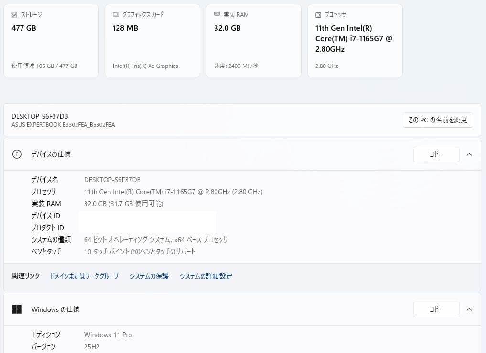Select the ストレージ card showing 477 GB
Screen dimensions: 486x353
(51, 40)
